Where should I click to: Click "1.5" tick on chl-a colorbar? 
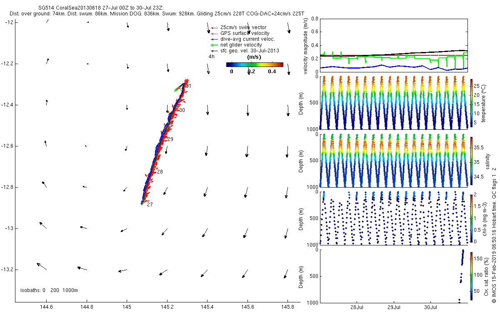pos(477,206)
